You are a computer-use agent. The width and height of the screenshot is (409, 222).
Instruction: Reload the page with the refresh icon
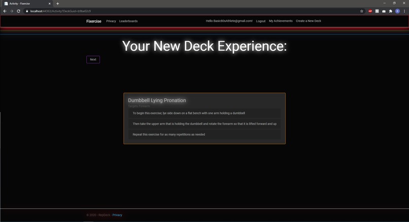coord(18,11)
